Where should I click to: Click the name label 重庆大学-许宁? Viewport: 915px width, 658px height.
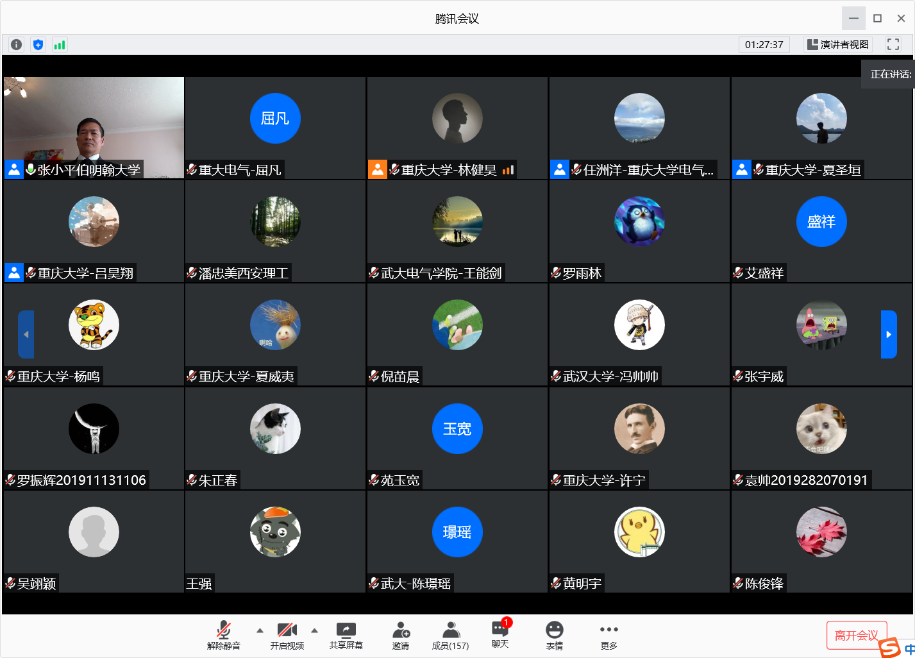tap(604, 480)
